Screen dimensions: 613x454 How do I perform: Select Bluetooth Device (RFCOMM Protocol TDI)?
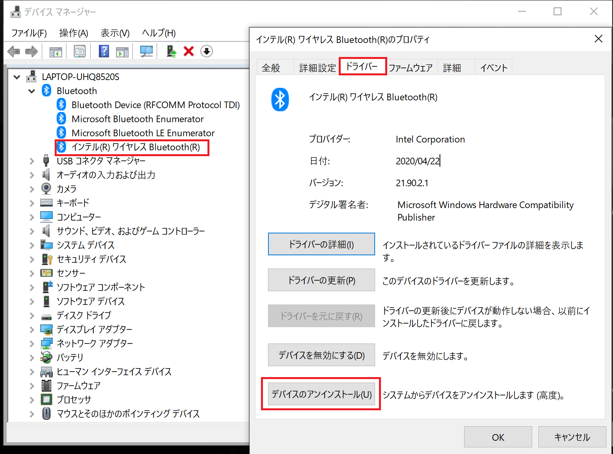click(155, 105)
